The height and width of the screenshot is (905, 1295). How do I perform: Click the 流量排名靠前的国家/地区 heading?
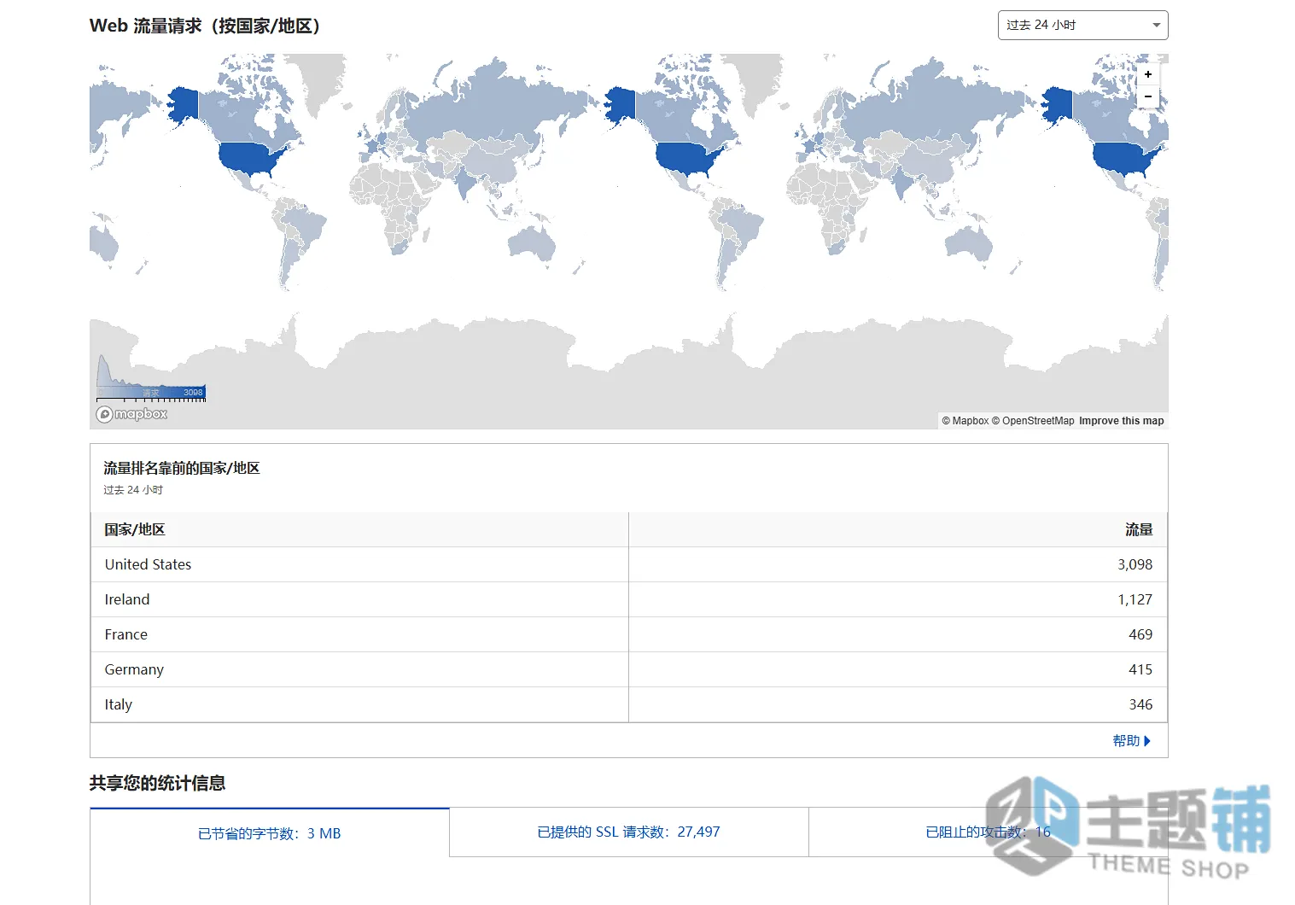pos(182,468)
